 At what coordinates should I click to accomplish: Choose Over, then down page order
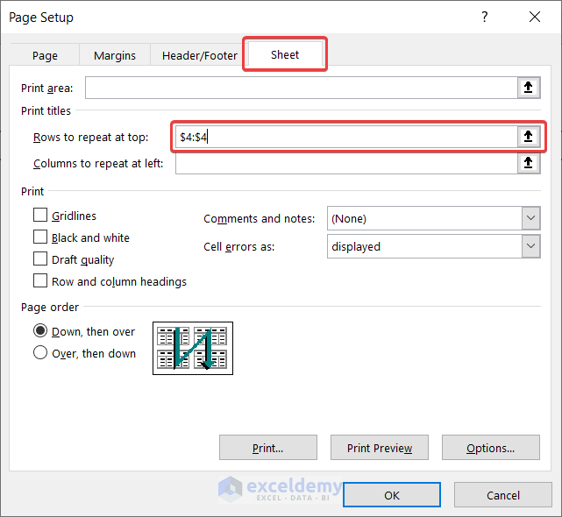[40, 353]
